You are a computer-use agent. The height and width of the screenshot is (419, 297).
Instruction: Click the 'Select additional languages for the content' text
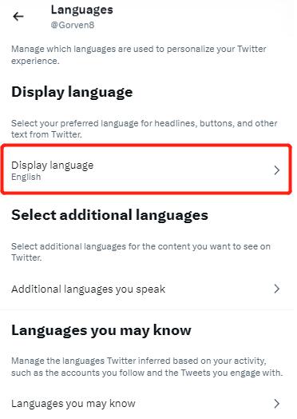click(141, 252)
